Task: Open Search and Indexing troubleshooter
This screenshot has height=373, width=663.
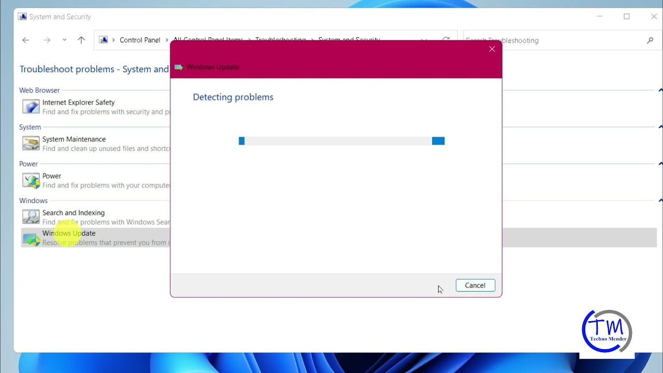Action: coord(74,213)
